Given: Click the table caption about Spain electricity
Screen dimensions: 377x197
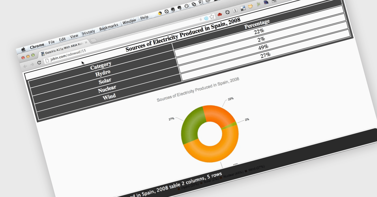Looking at the screenshot, I should pos(183,34).
